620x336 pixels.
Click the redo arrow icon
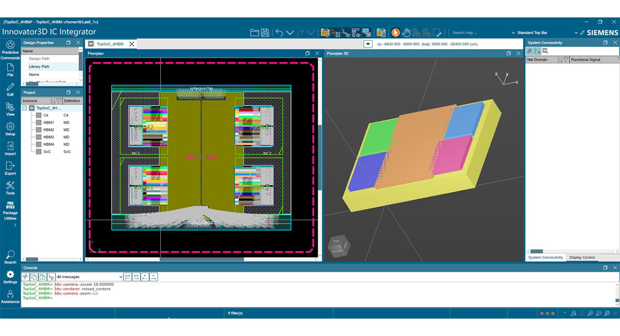[x=300, y=33]
